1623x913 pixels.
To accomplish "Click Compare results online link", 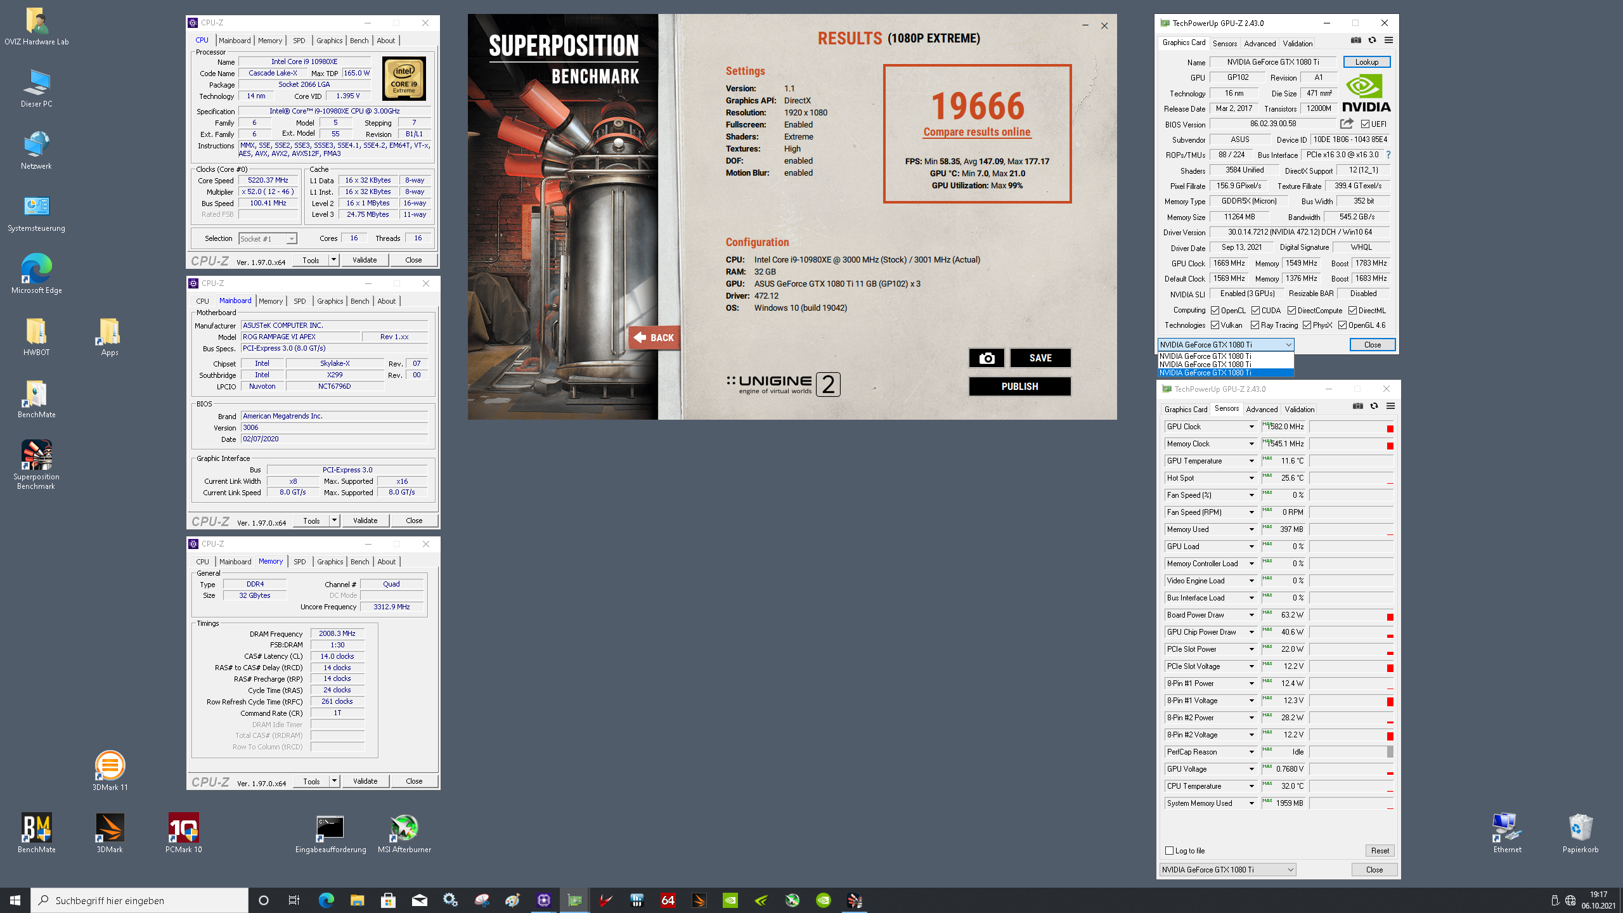I will tap(977, 132).
